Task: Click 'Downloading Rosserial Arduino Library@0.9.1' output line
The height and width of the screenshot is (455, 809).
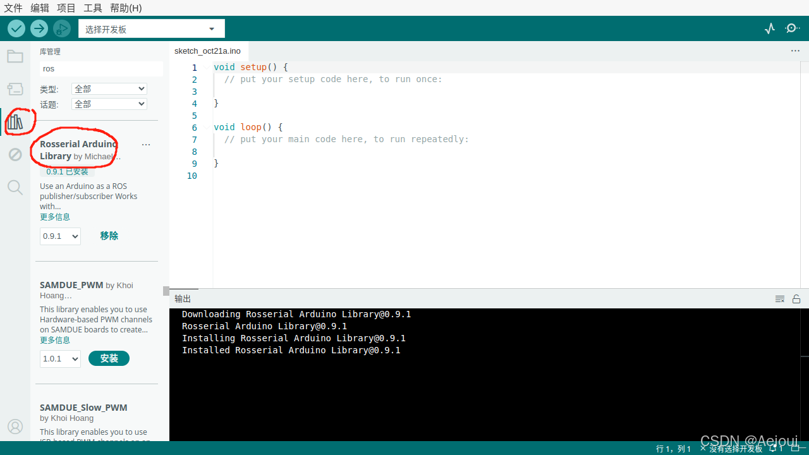Action: pos(296,314)
